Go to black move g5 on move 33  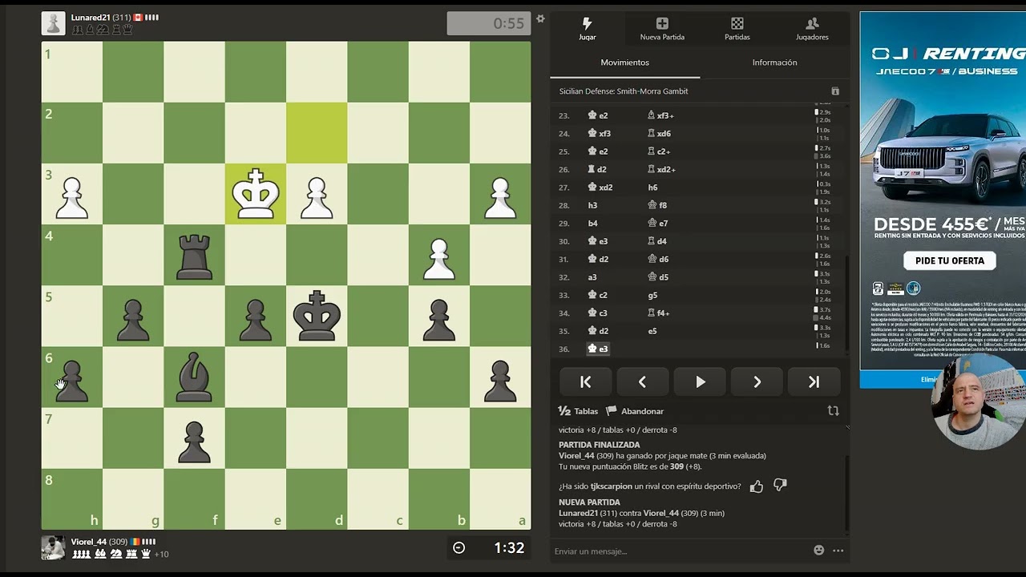652,295
